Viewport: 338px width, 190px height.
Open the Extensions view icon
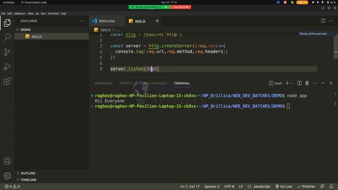click(x=7, y=81)
